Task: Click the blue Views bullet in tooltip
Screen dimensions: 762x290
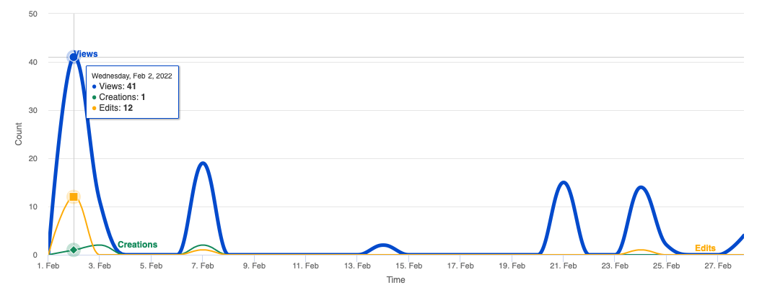Action: [x=94, y=86]
